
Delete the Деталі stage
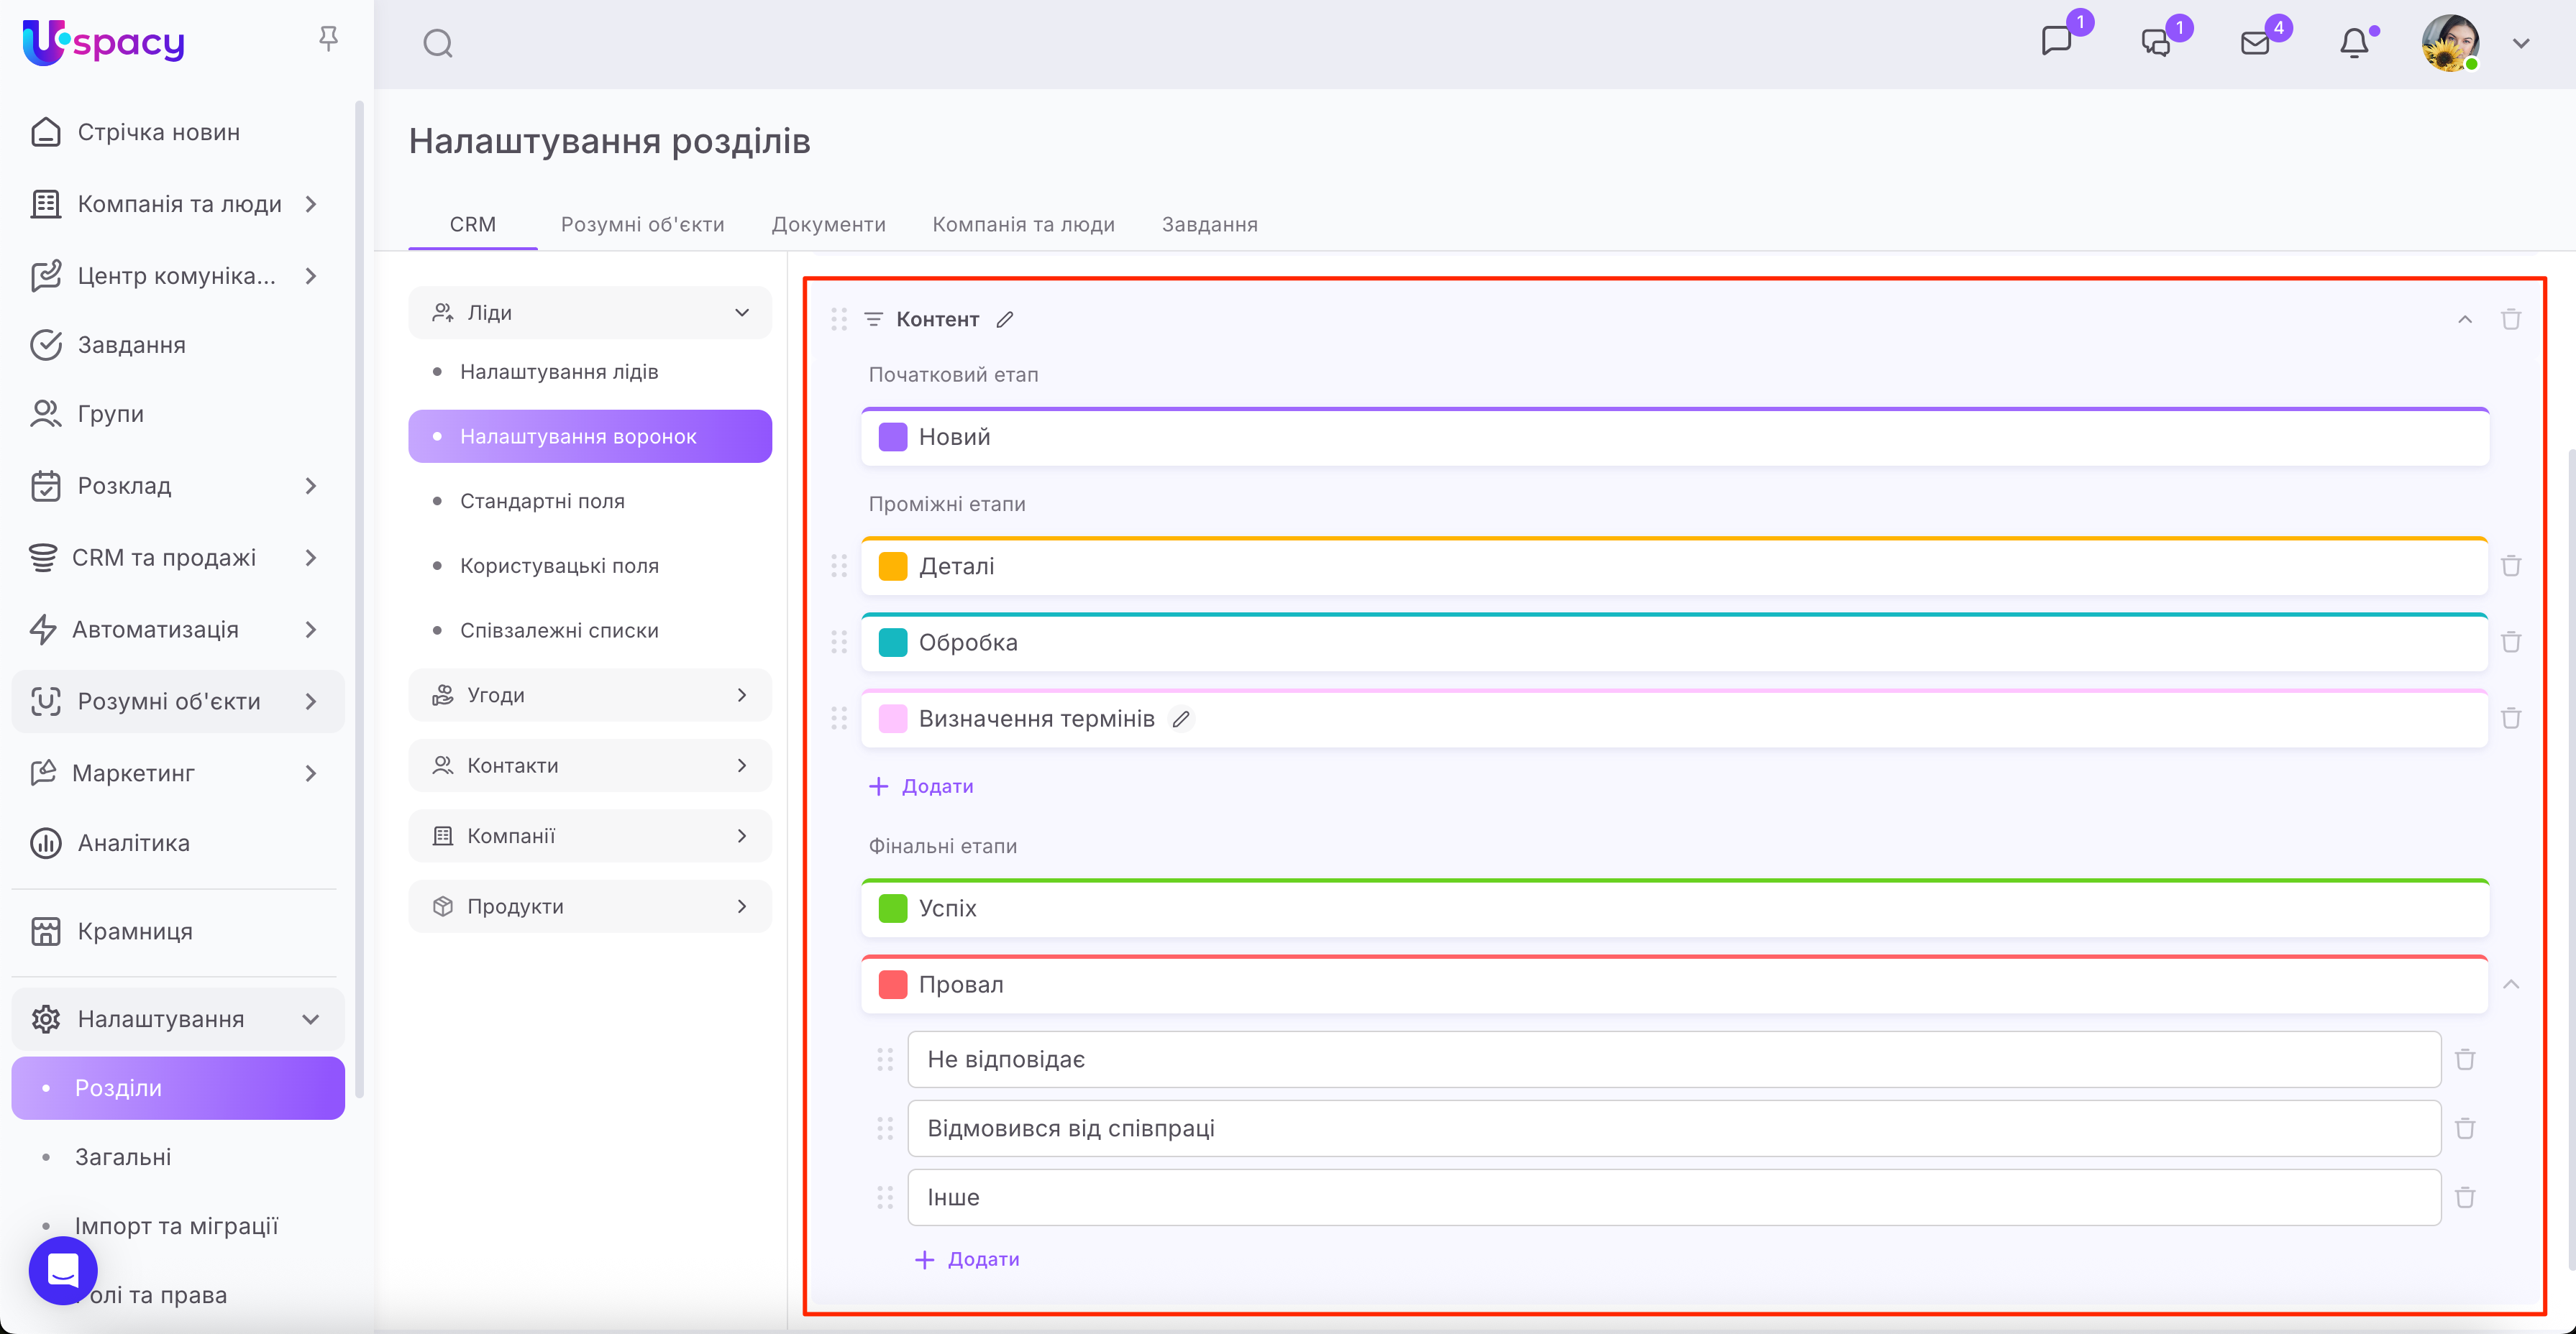(x=2510, y=566)
